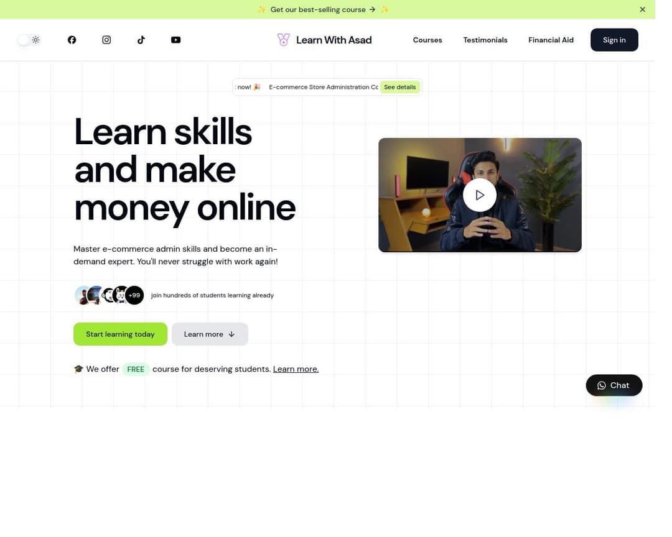Open Courses from the navigation
This screenshot has height=537, width=672.
coord(427,40)
